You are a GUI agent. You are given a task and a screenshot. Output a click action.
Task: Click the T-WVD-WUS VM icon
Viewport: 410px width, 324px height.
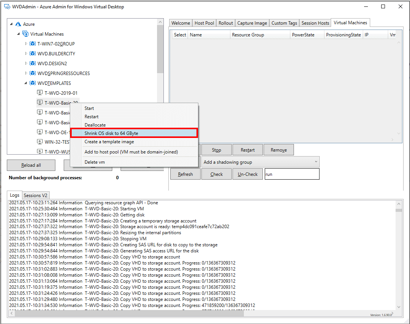coord(40,152)
